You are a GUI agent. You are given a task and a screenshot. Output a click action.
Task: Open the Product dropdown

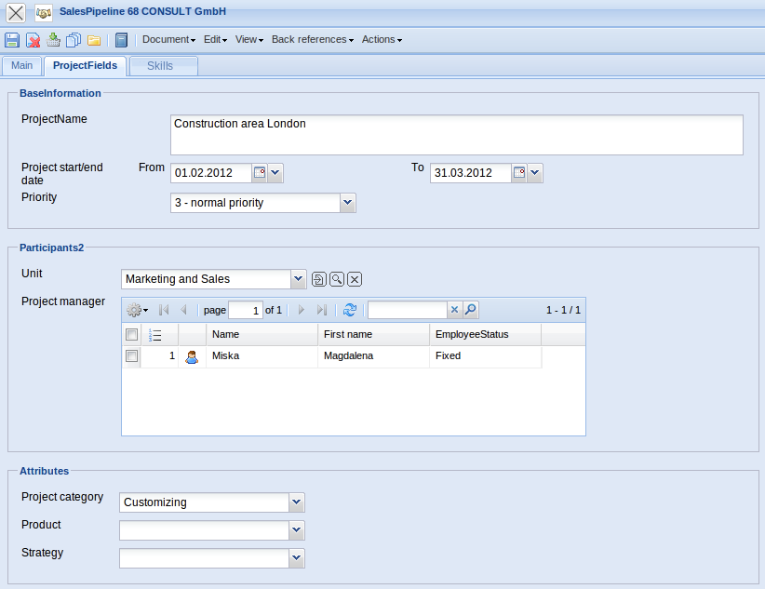point(296,530)
